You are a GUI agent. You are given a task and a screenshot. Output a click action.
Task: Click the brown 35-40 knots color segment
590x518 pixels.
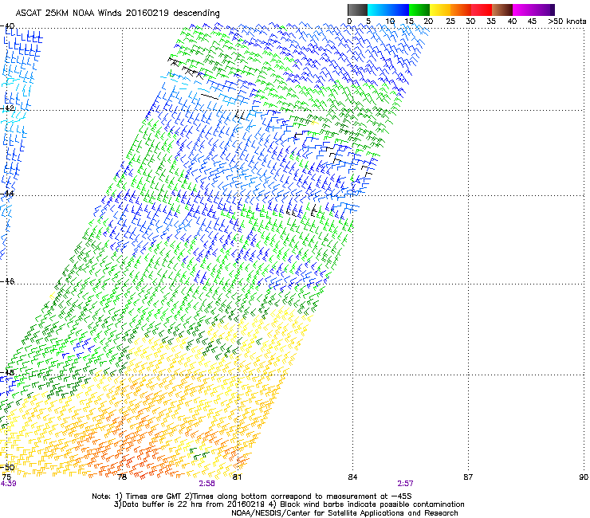502,10
